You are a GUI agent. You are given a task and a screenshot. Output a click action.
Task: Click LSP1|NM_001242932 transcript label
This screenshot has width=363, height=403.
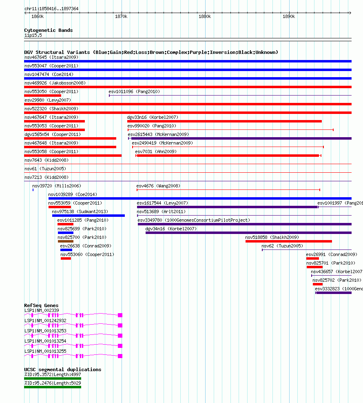tap(45, 321)
